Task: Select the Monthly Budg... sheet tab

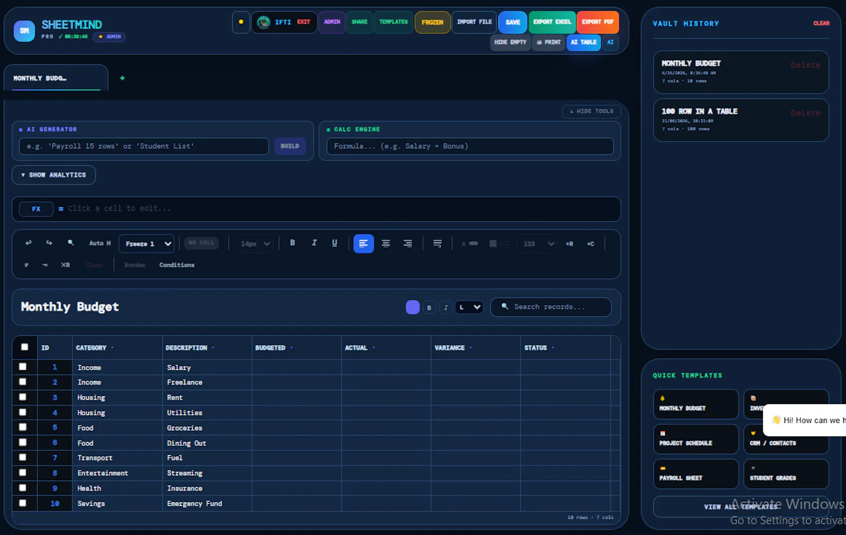Action: click(x=56, y=78)
